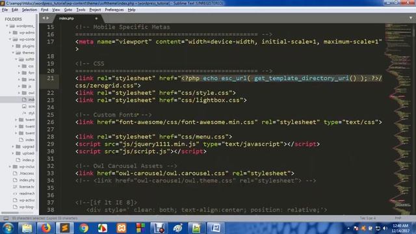The image size is (416, 234).
Task: Click the highlighted index file icon
Action: [x=24, y=99]
